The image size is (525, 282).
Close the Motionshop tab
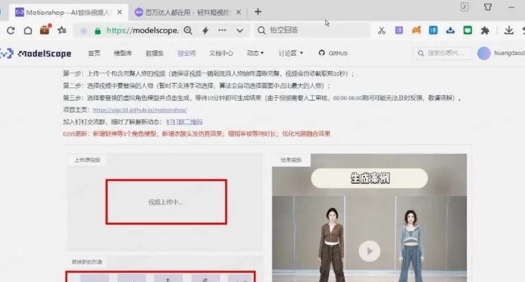[119, 13]
